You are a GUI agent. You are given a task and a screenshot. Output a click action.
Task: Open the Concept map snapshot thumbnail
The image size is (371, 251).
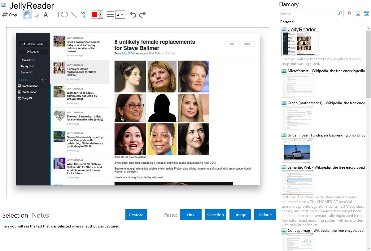tap(297, 242)
